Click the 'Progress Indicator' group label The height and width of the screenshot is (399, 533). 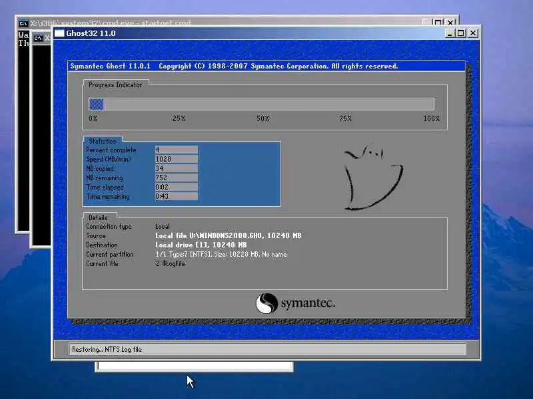pyautogui.click(x=115, y=85)
